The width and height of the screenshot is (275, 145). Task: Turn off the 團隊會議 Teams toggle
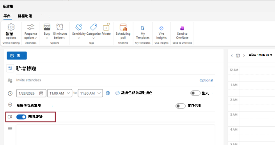pyautogui.click(x=21, y=117)
